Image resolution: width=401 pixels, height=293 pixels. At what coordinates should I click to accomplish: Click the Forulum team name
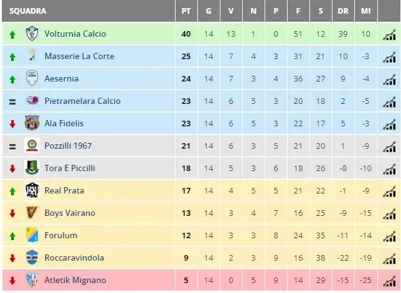point(61,235)
